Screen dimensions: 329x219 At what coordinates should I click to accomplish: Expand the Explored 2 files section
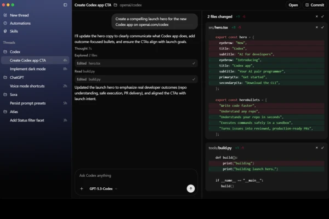(86, 55)
